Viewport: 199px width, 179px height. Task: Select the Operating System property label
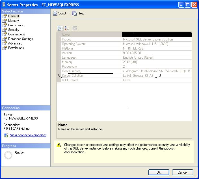point(73,44)
